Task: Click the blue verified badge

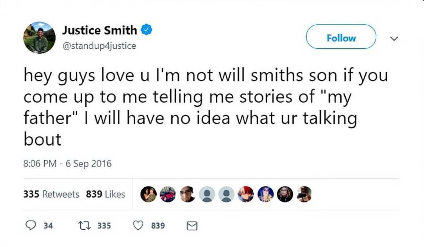Action: pyautogui.click(x=147, y=29)
